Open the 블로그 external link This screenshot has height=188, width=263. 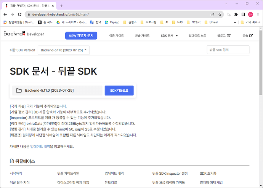tap(224, 36)
